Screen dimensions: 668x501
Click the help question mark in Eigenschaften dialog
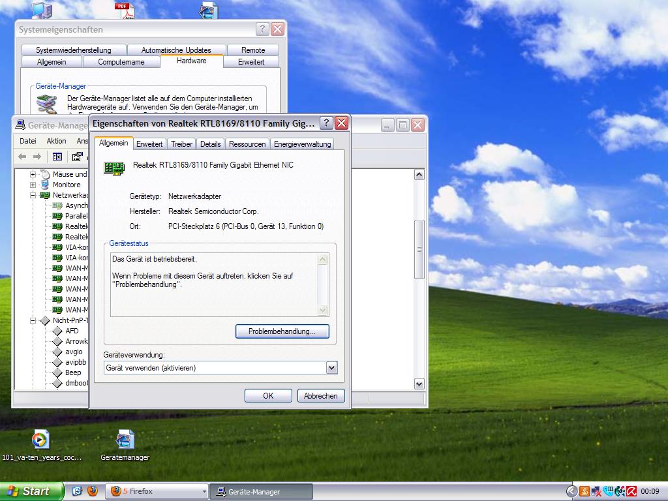point(326,123)
